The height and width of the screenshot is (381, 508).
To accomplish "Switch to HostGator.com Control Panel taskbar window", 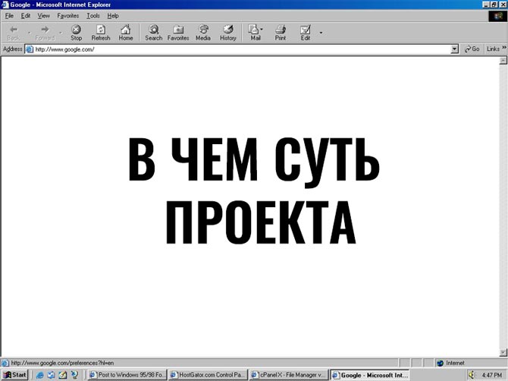I will pos(207,375).
